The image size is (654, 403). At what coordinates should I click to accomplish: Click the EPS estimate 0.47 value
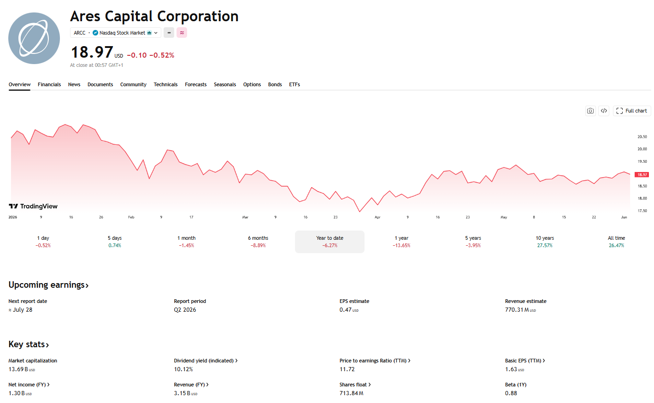[x=349, y=310]
